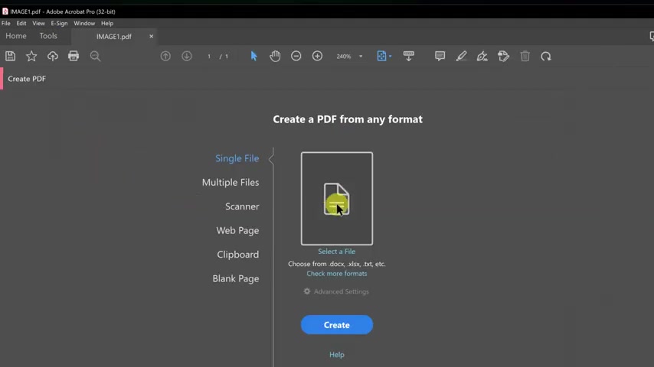
Task: Open the Help menu
Action: [107, 24]
